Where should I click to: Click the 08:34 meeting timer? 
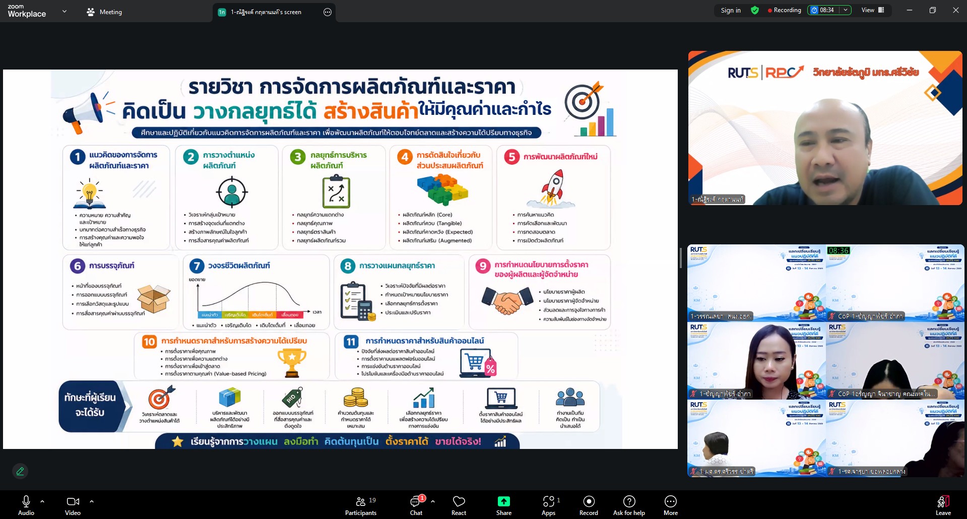coord(823,10)
